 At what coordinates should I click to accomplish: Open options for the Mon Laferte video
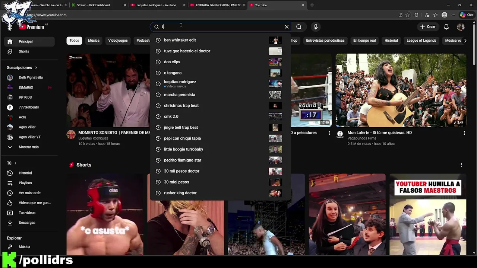pos(464,133)
